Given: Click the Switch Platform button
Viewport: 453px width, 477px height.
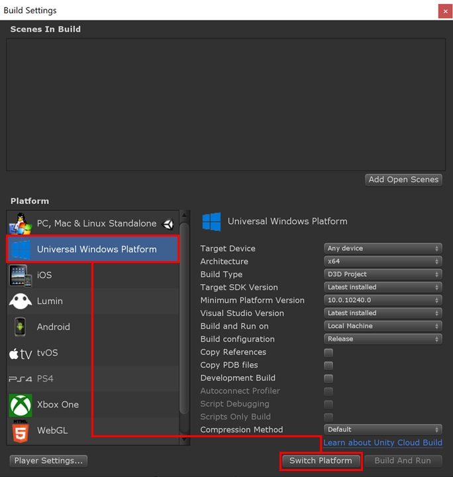Looking at the screenshot, I should [321, 461].
